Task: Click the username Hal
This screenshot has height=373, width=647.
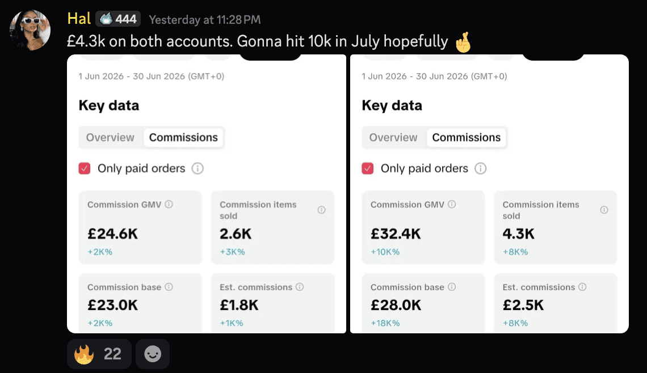Action: 79,19
